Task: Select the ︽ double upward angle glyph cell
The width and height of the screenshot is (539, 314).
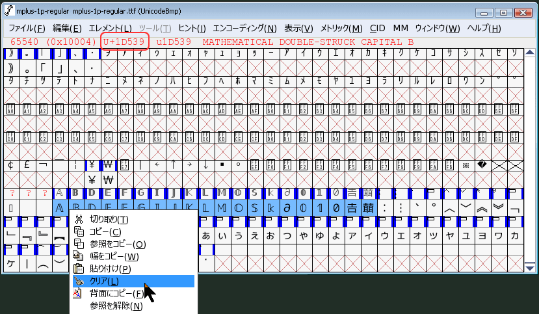Action: point(482,208)
